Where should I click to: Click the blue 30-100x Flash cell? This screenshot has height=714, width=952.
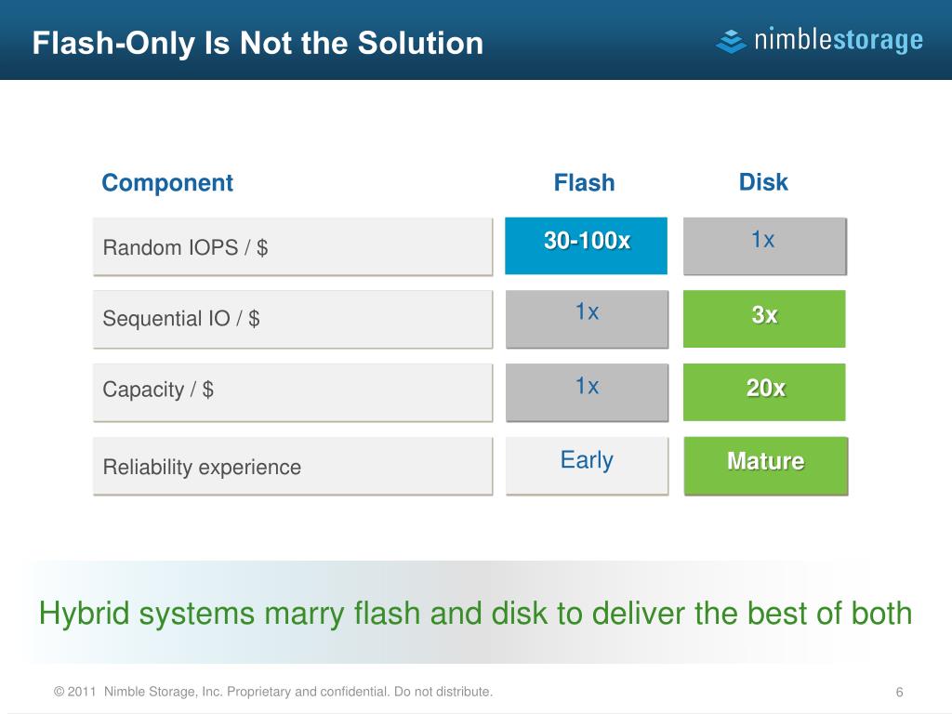[586, 245]
